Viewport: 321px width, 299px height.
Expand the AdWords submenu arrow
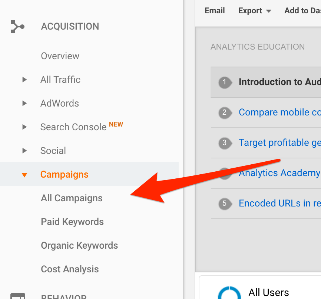point(24,103)
